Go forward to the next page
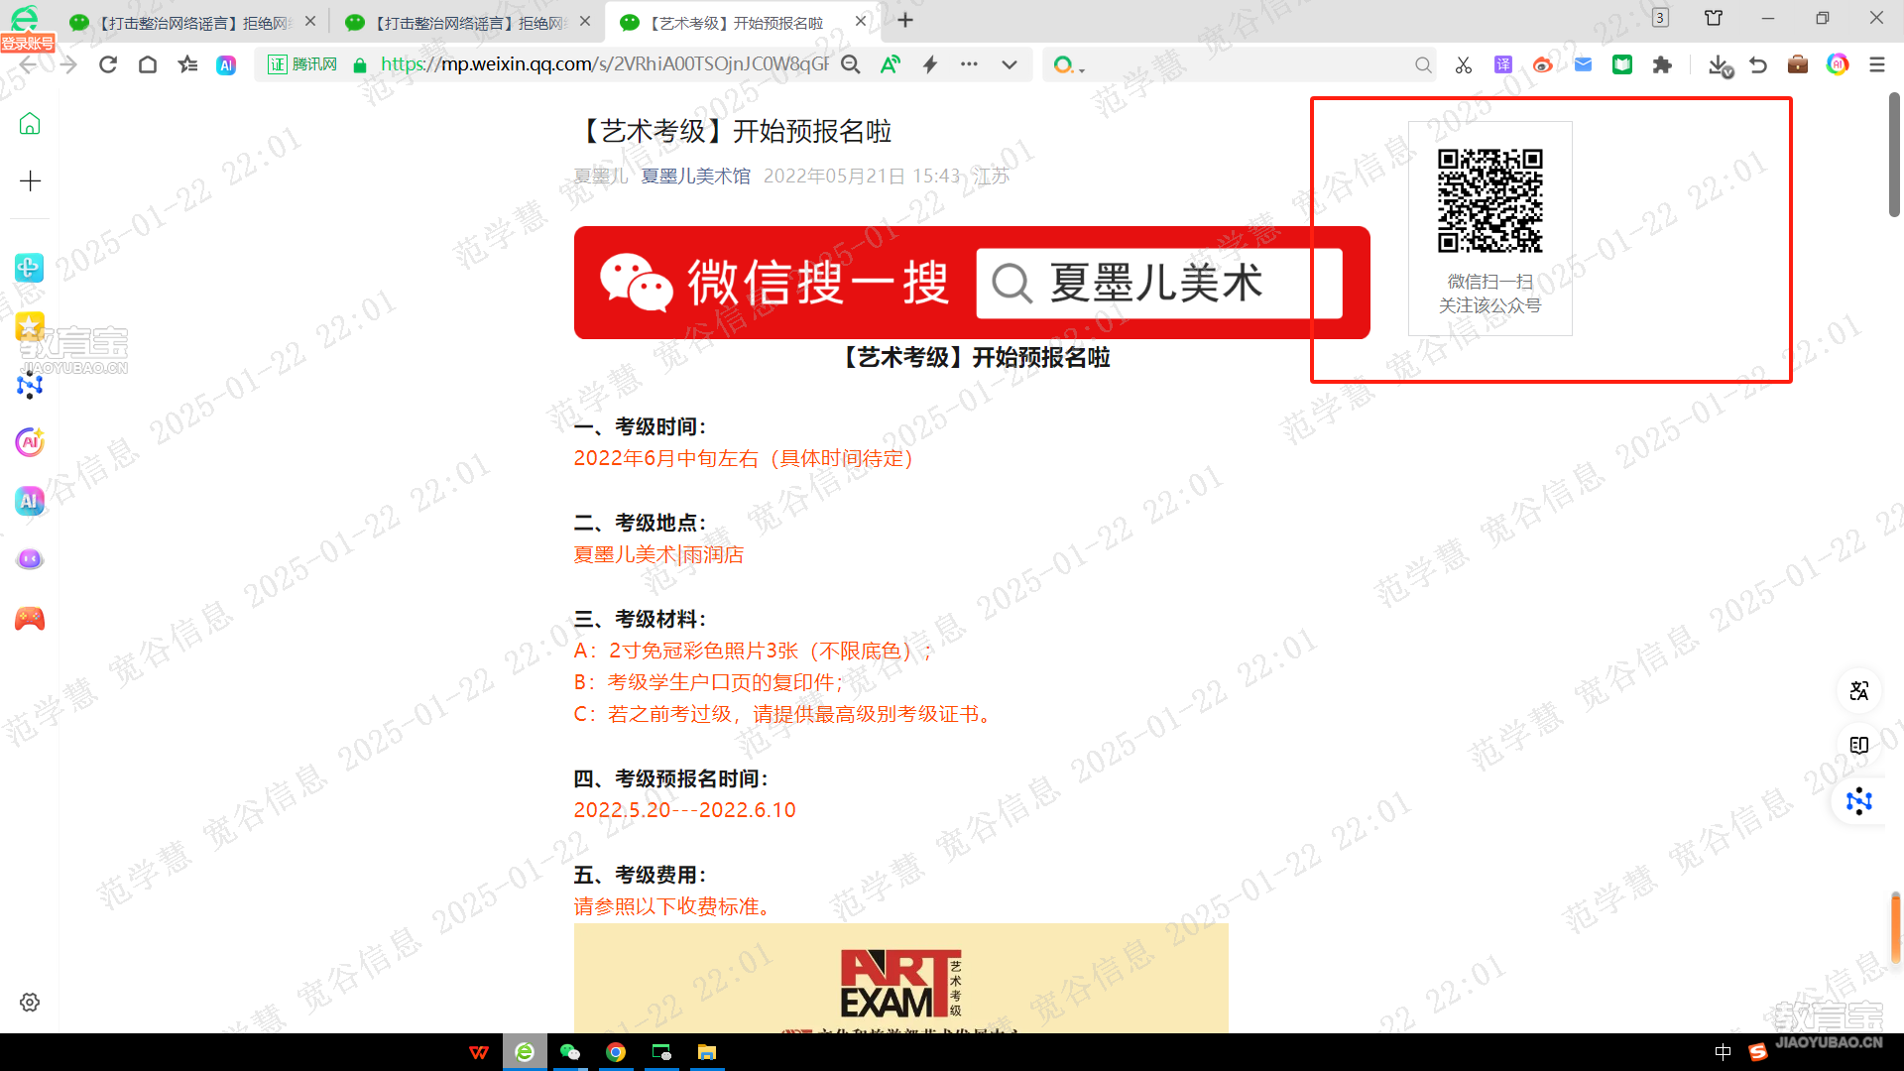 tap(67, 65)
